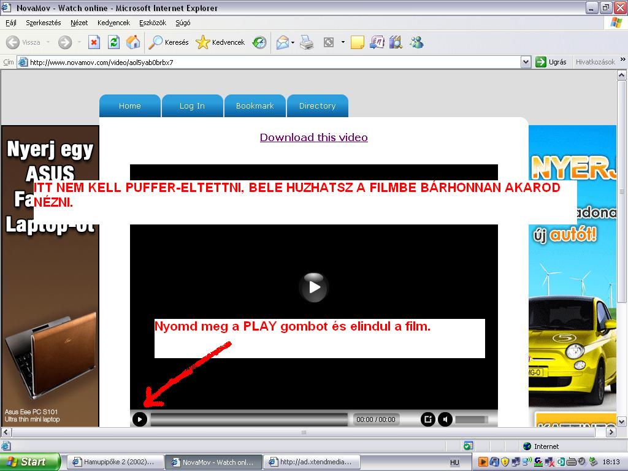Click the Windows Start button
The height and width of the screenshot is (471, 628).
point(31,462)
